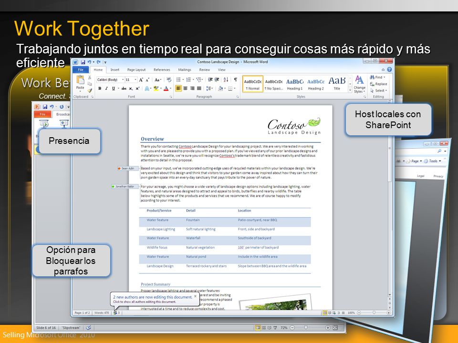This screenshot has width=458, height=343.
Task: Click the Align Text Right icon
Action: pyautogui.click(x=192, y=89)
